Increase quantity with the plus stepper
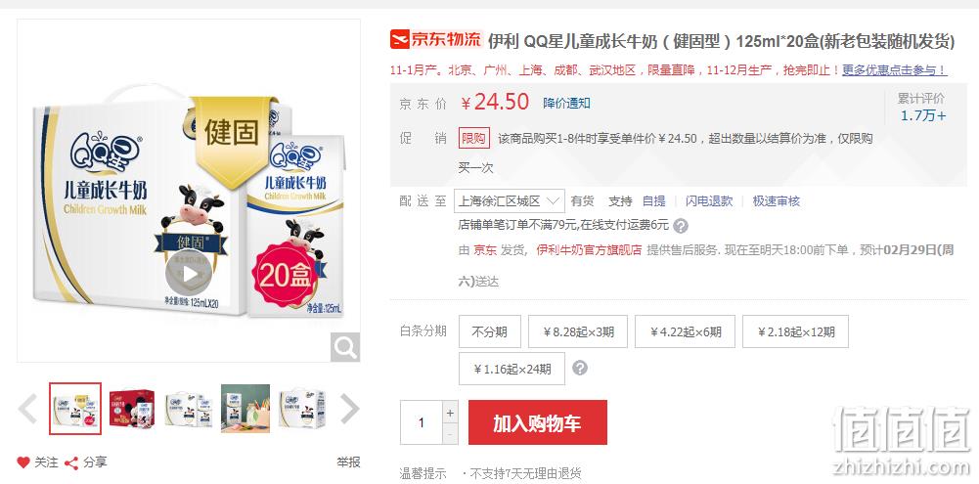The image size is (979, 484). tap(450, 413)
